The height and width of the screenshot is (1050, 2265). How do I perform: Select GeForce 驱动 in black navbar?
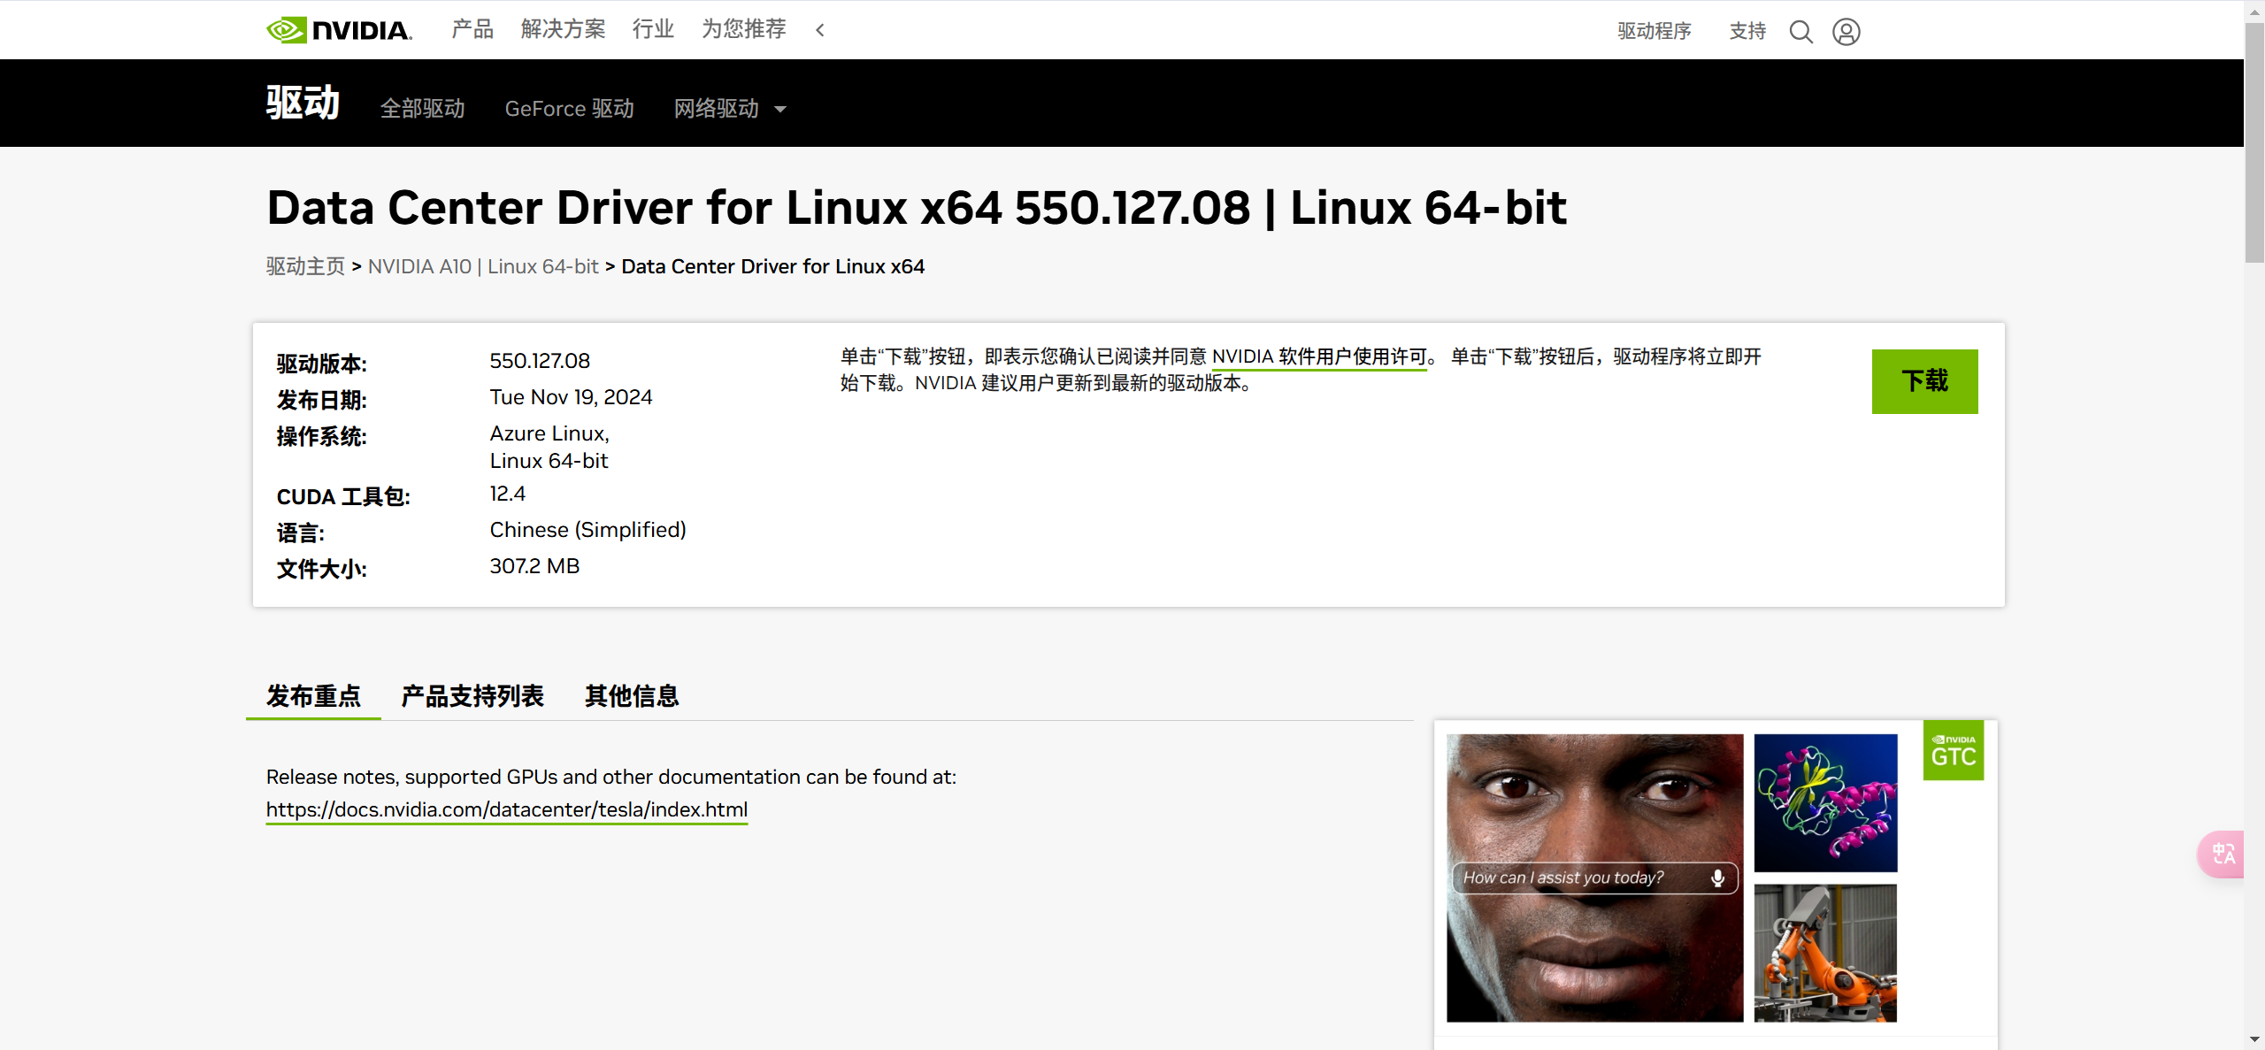[569, 109]
